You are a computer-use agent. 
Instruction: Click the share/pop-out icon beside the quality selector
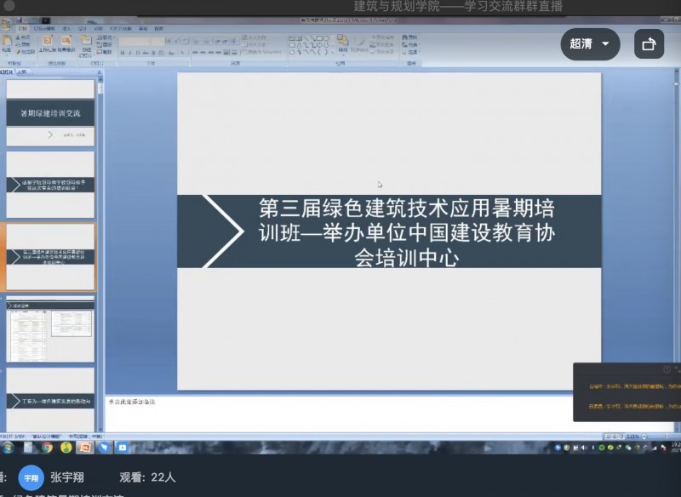point(649,44)
